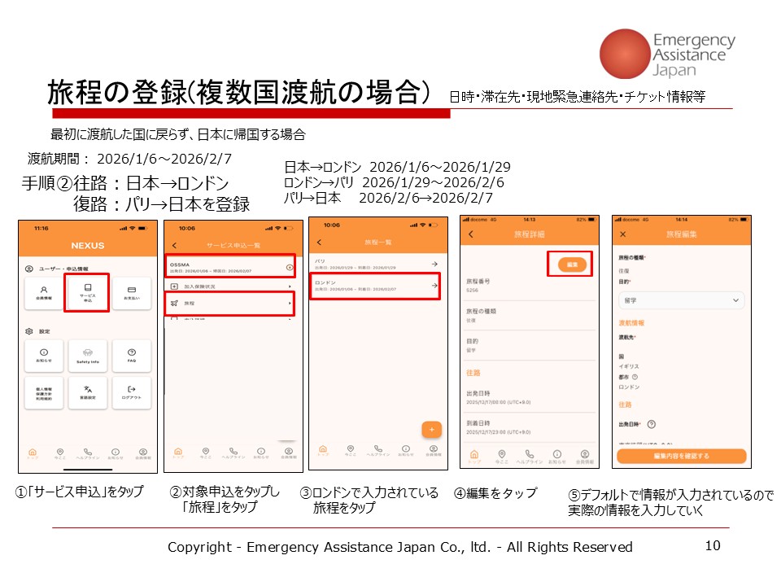Click the help icon beside 出発日時
This screenshot has height=586, width=781.
[652, 424]
